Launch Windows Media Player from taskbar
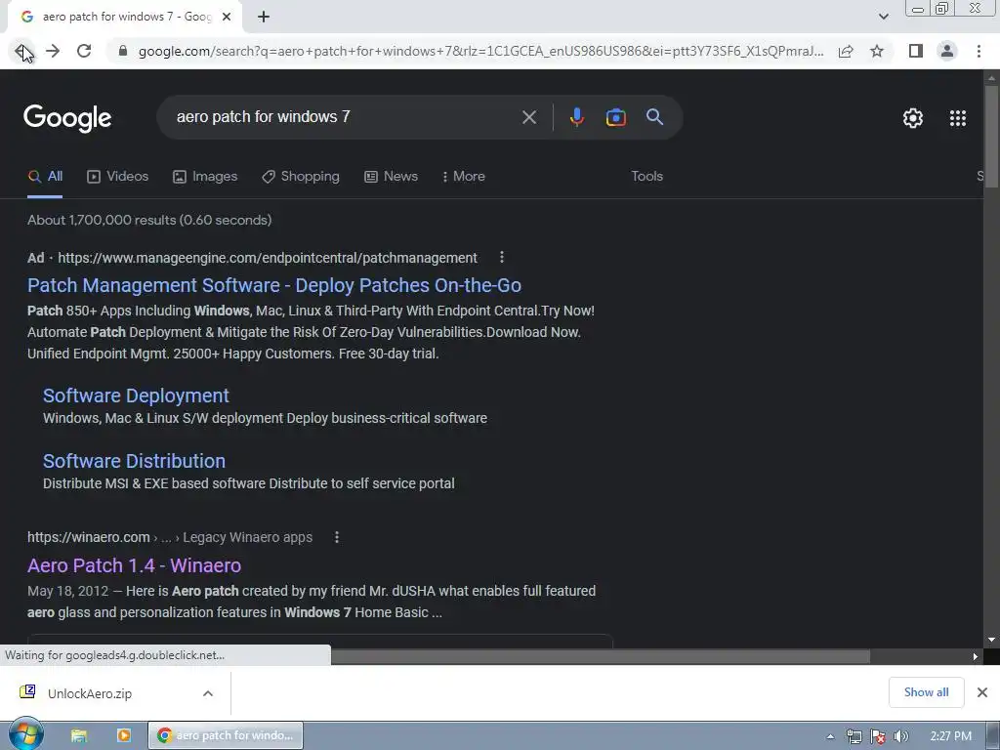The height and width of the screenshot is (750, 1000). click(x=124, y=735)
